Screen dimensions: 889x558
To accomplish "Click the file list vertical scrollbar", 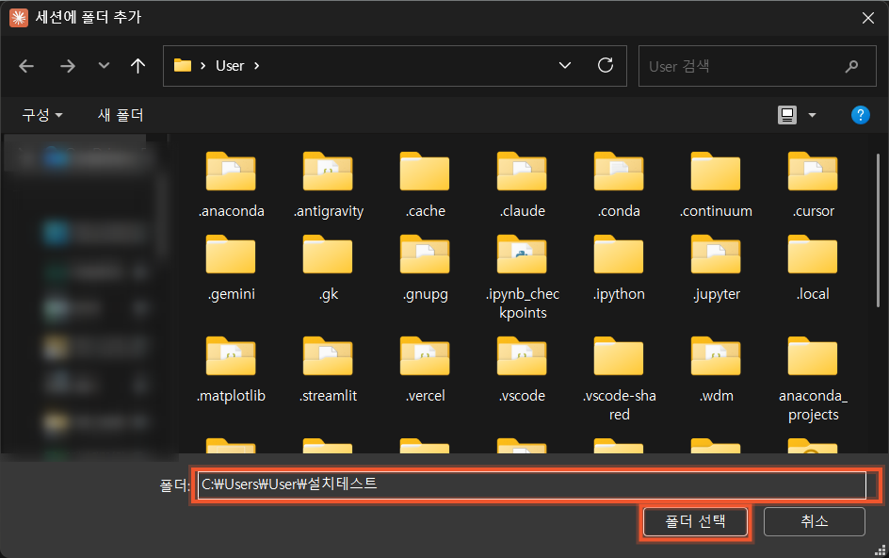I will (x=878, y=230).
